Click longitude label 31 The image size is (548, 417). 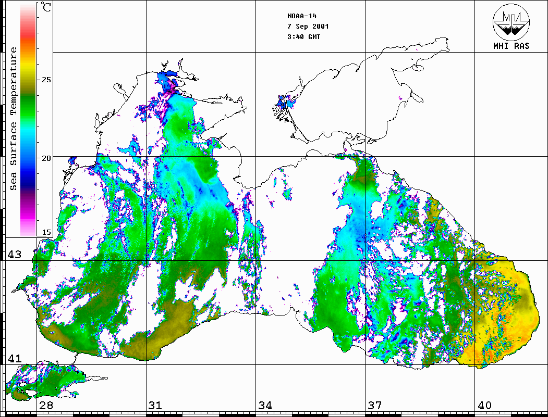click(155, 405)
